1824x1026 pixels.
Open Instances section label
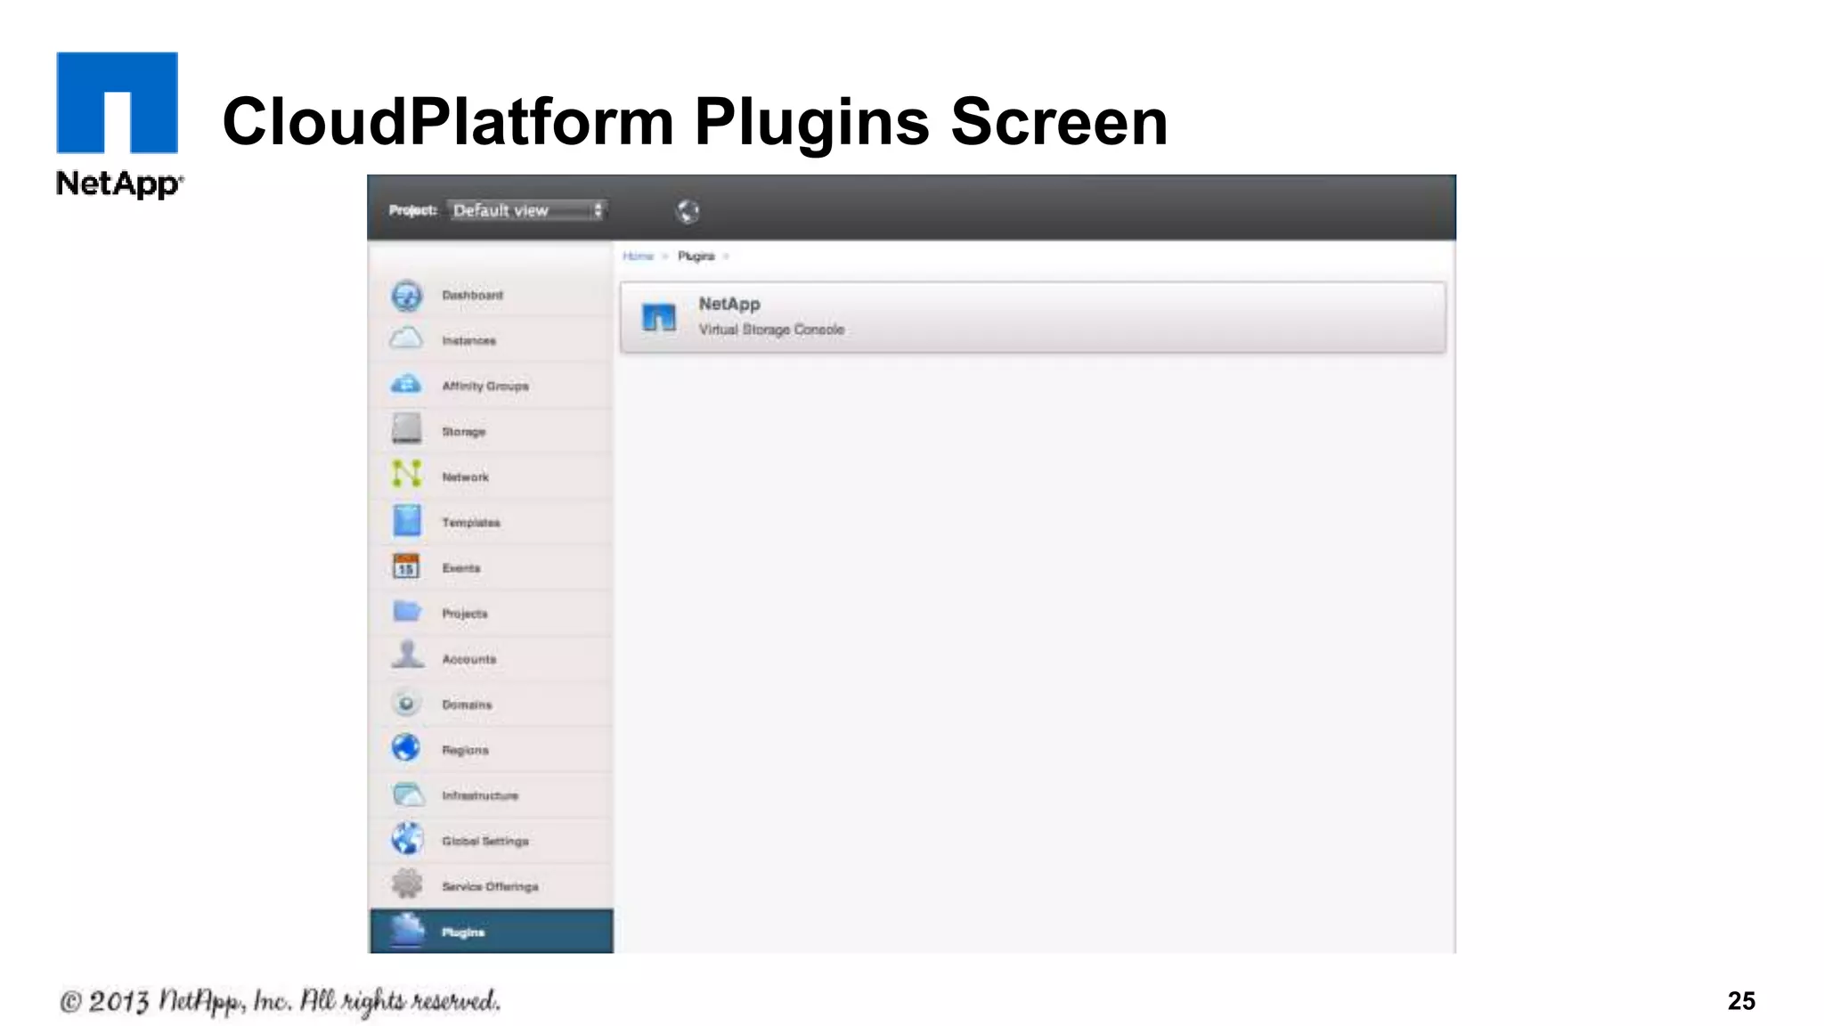(x=468, y=340)
